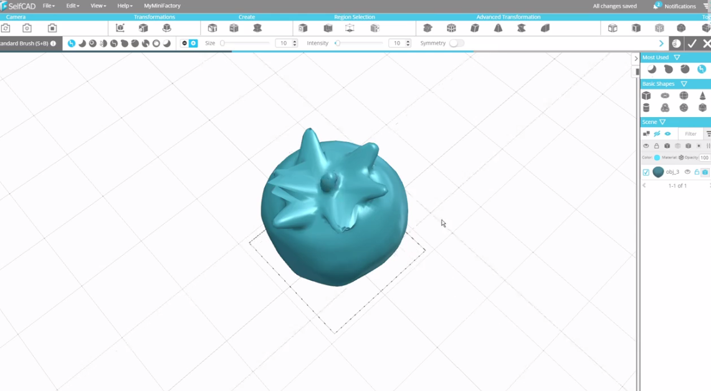Toggle the hide-all crossed eye in Scene
The width and height of the screenshot is (711, 391).
[x=657, y=134]
